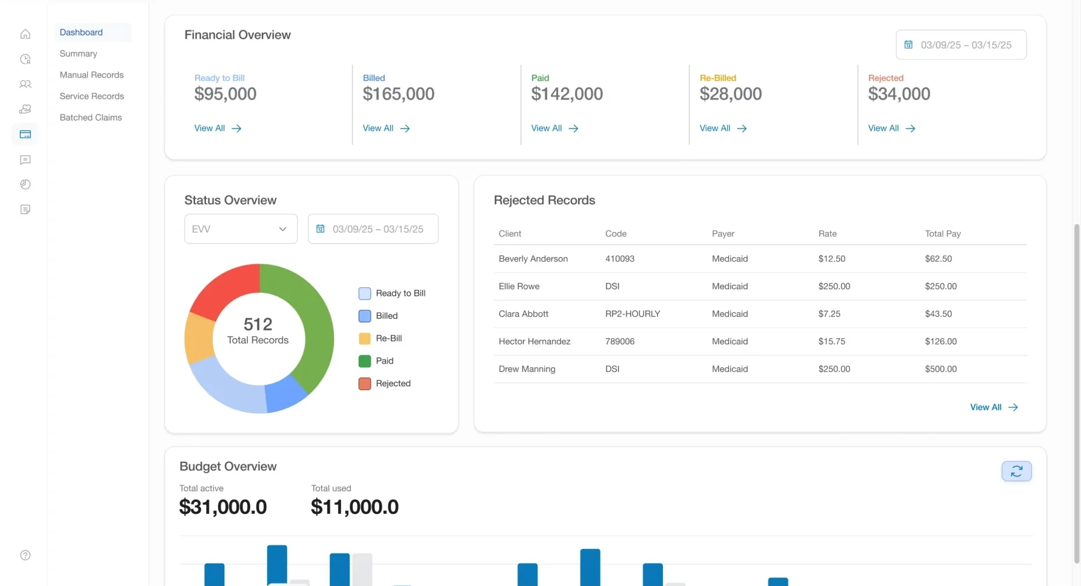1081x586 pixels.
Task: Click arrow beside Rejected Records View All
Action: pyautogui.click(x=1013, y=407)
